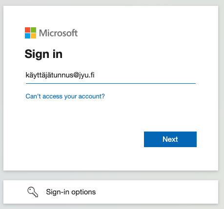Viewport: 224px width, 209px height.
Task: Open the Can't access your account link
Action: 65,96
